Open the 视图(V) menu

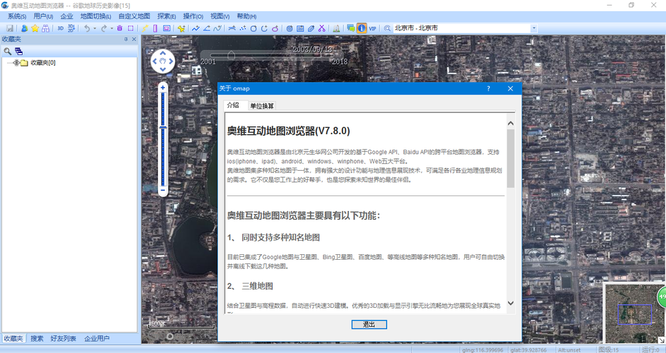point(220,16)
